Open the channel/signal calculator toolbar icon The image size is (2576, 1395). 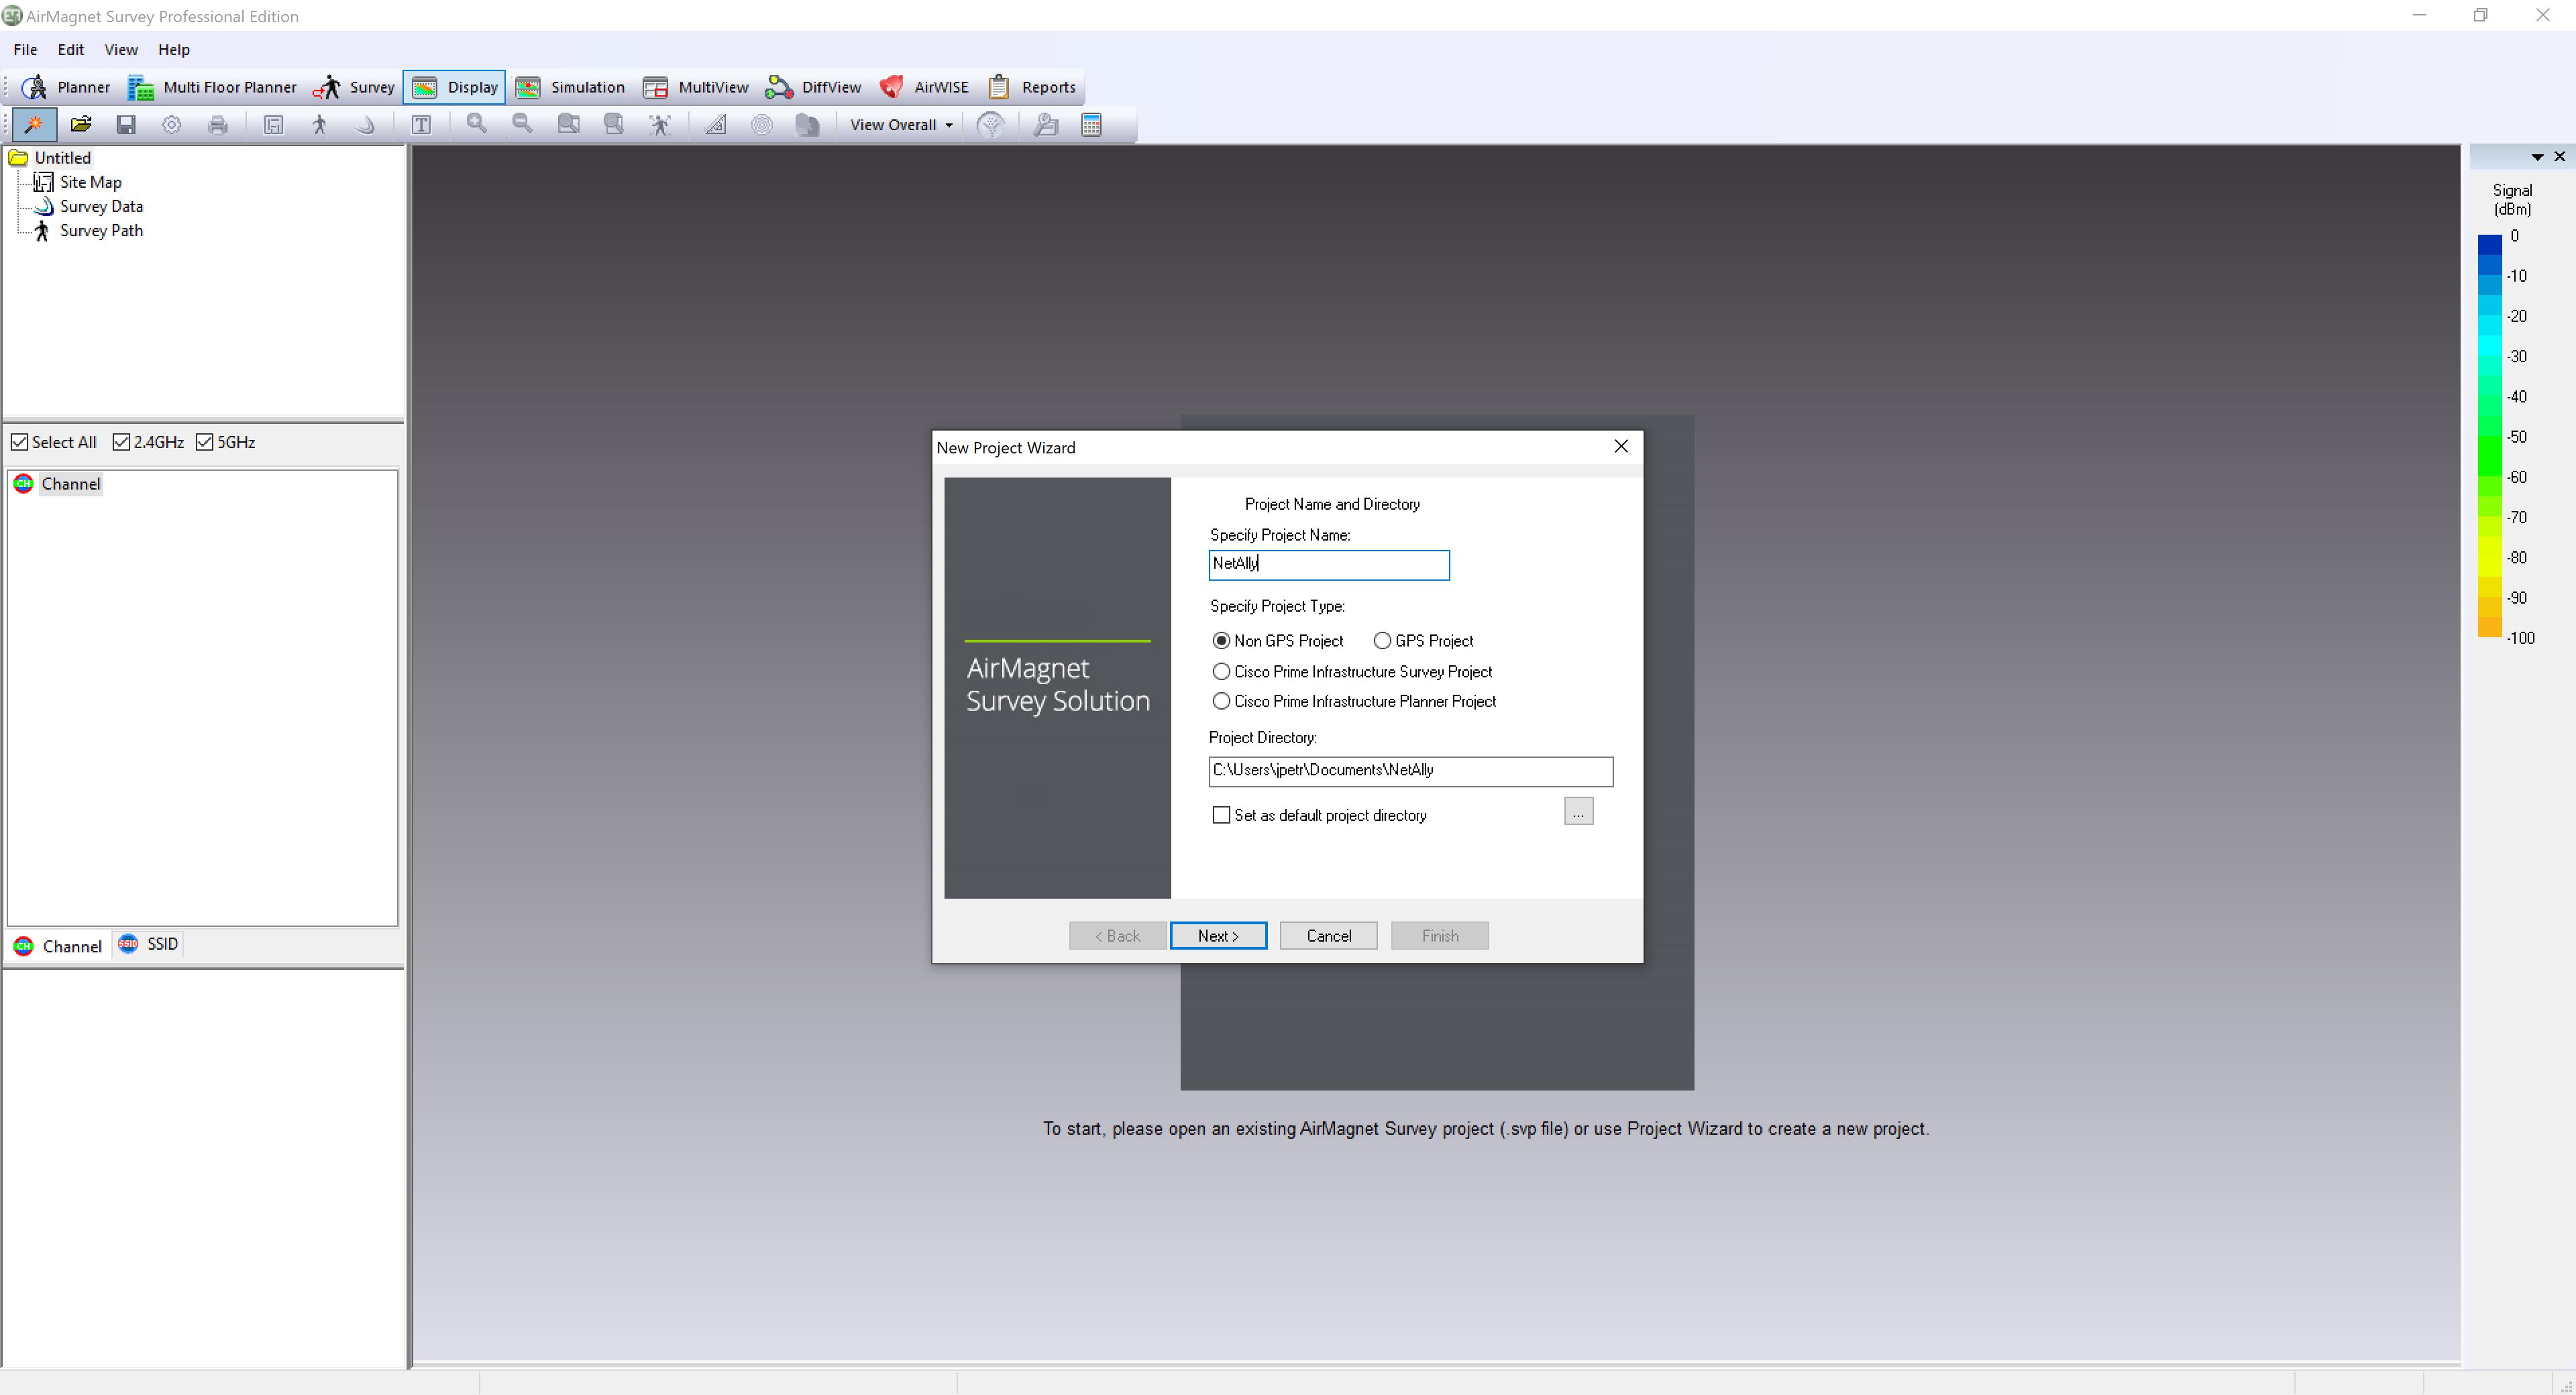coord(1091,124)
